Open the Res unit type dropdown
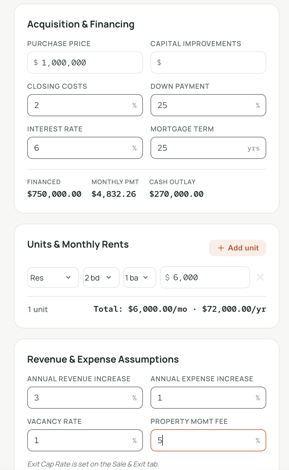The height and width of the screenshot is (470, 289). click(53, 278)
